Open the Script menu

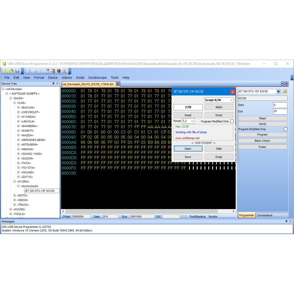[80, 78]
